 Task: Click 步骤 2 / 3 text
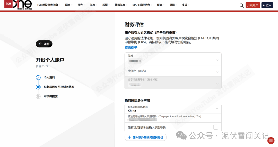click(x=42, y=66)
